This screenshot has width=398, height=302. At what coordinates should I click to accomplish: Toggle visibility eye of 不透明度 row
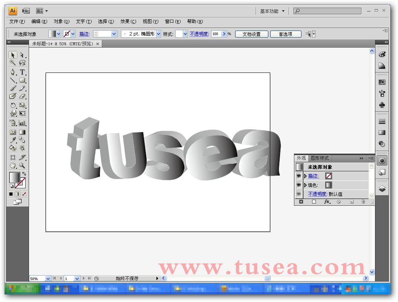299,194
